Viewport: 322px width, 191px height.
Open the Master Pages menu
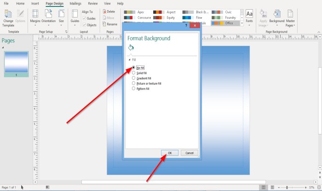pos(290,18)
